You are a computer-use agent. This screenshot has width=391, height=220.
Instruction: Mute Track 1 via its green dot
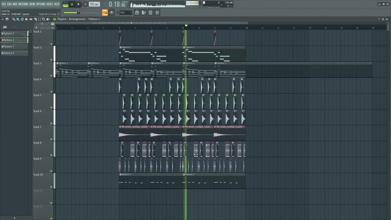point(51,44)
